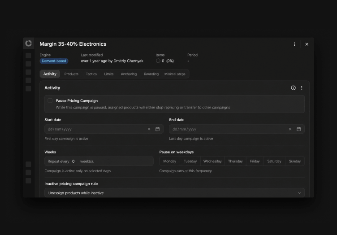Enable Pause Pricing Campaign checkbox
Viewport: 337px width, 235px height.
(50, 100)
